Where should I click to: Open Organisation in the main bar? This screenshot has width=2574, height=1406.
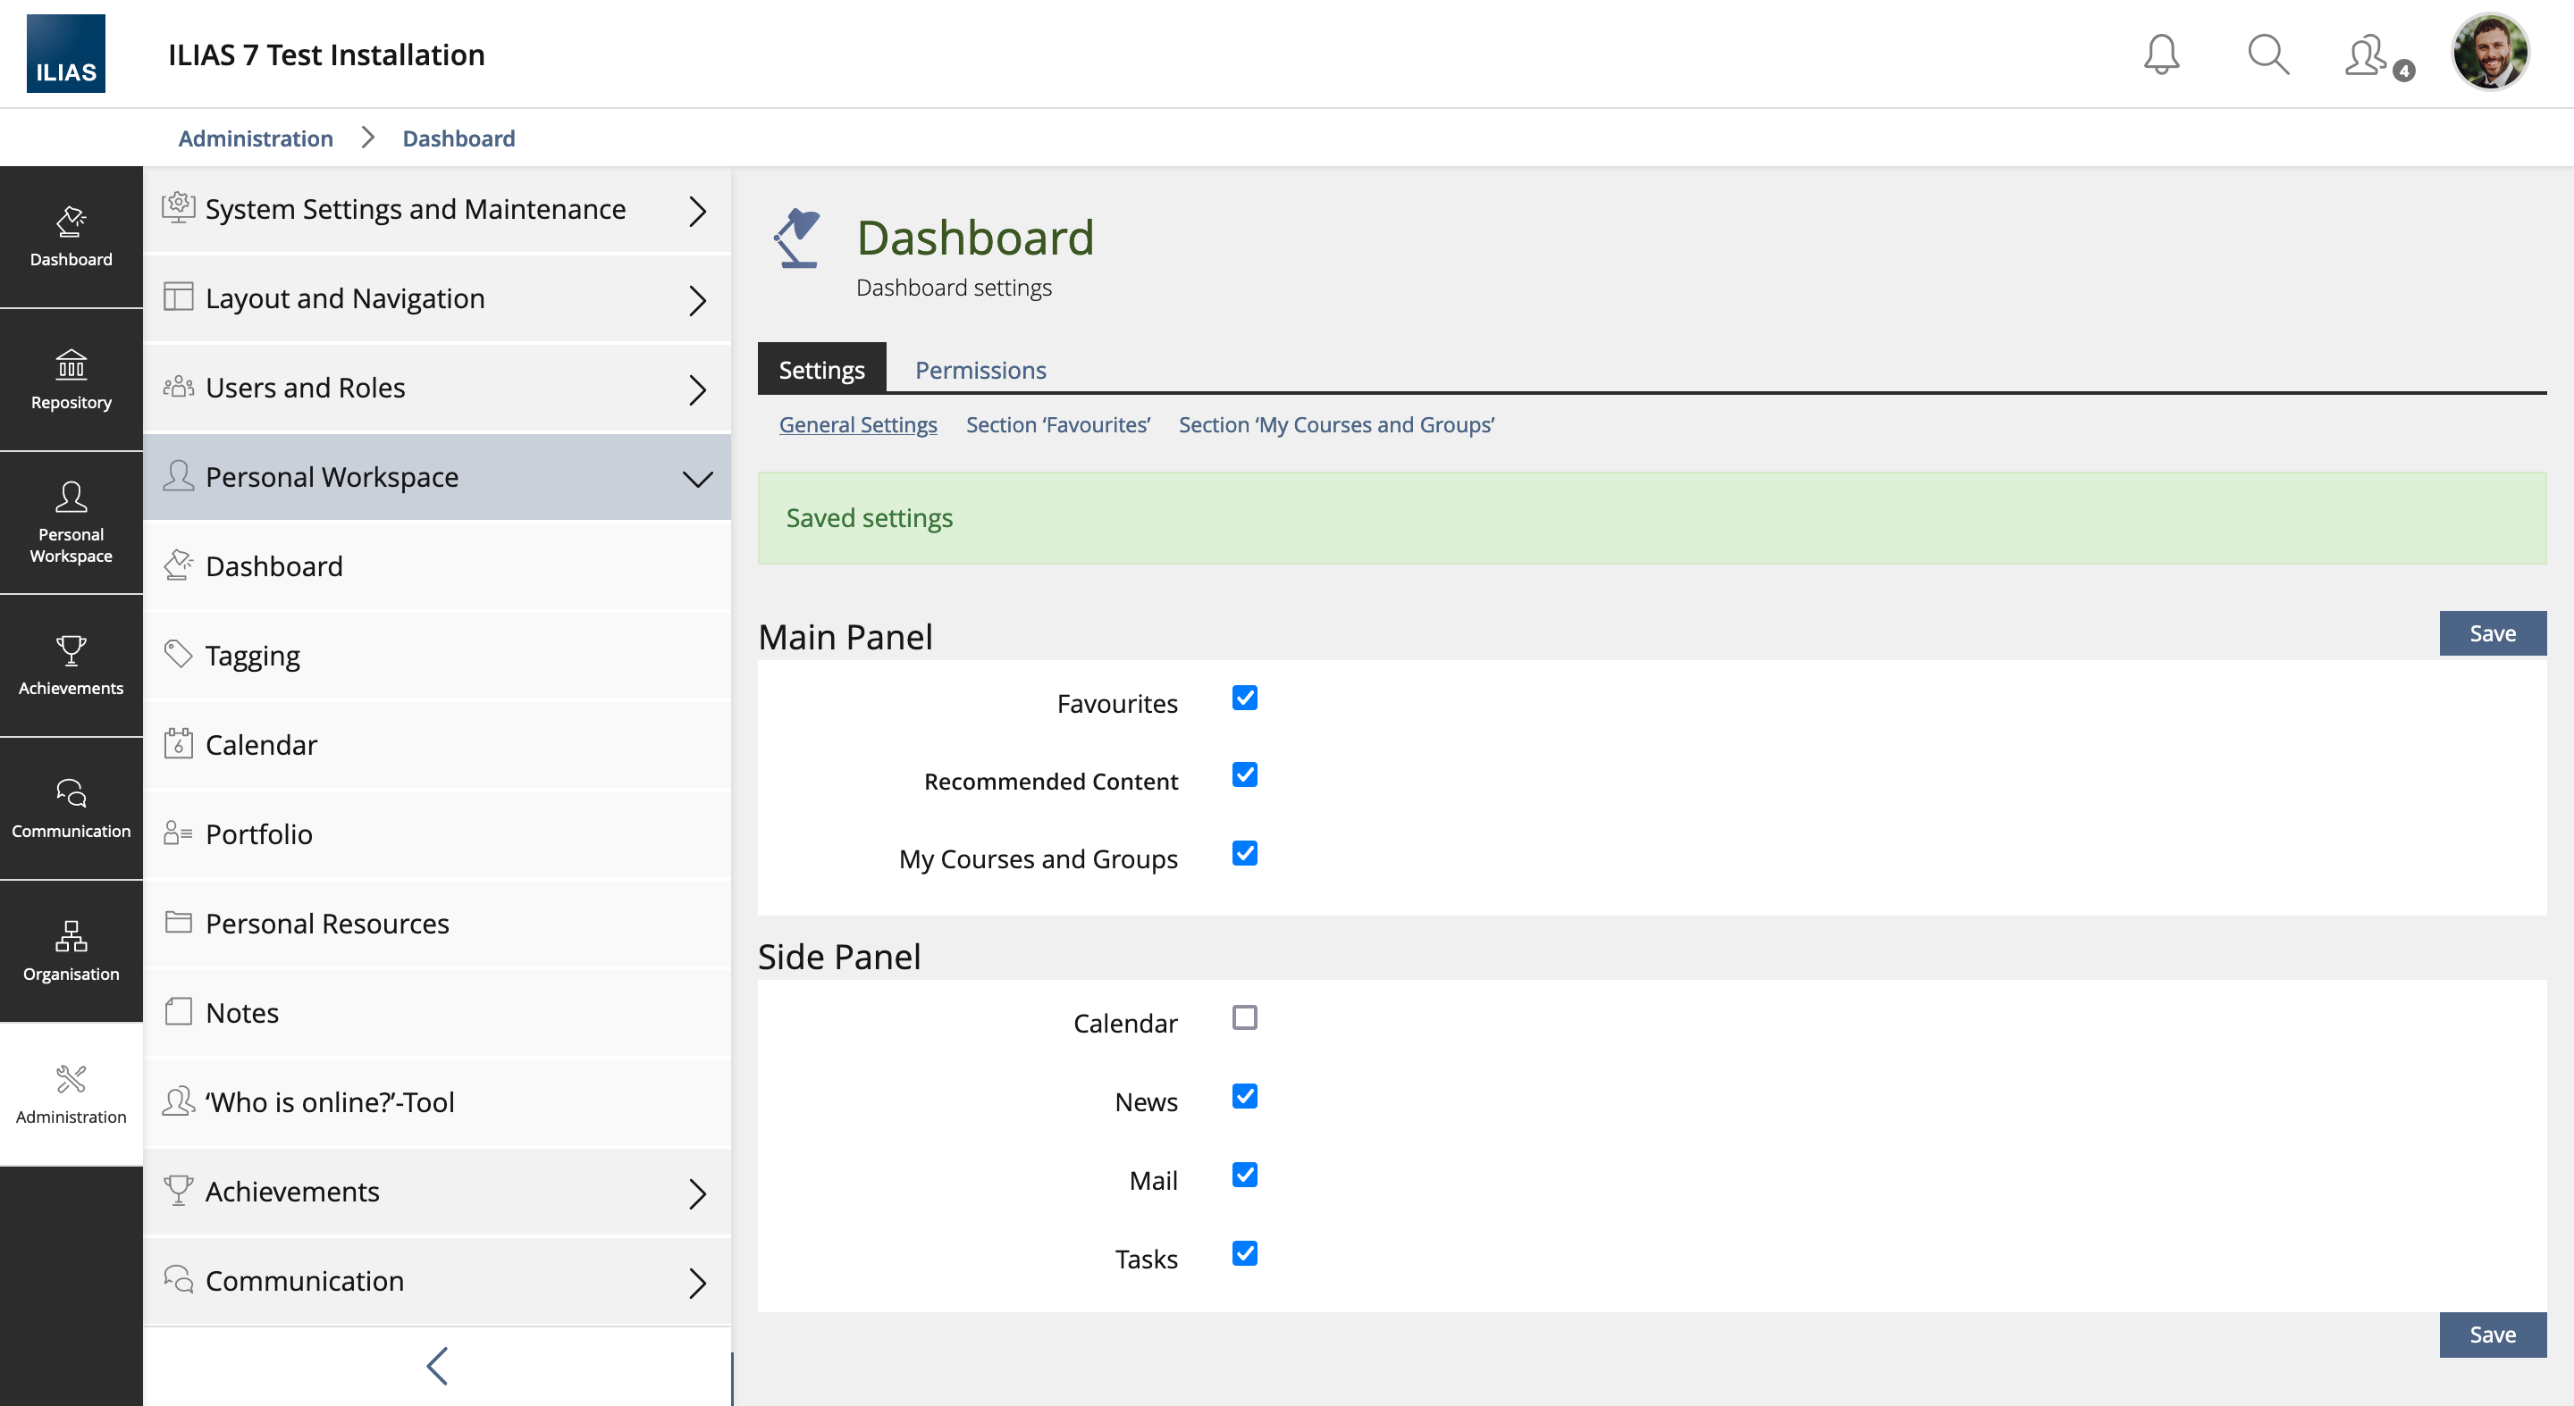[x=71, y=950]
